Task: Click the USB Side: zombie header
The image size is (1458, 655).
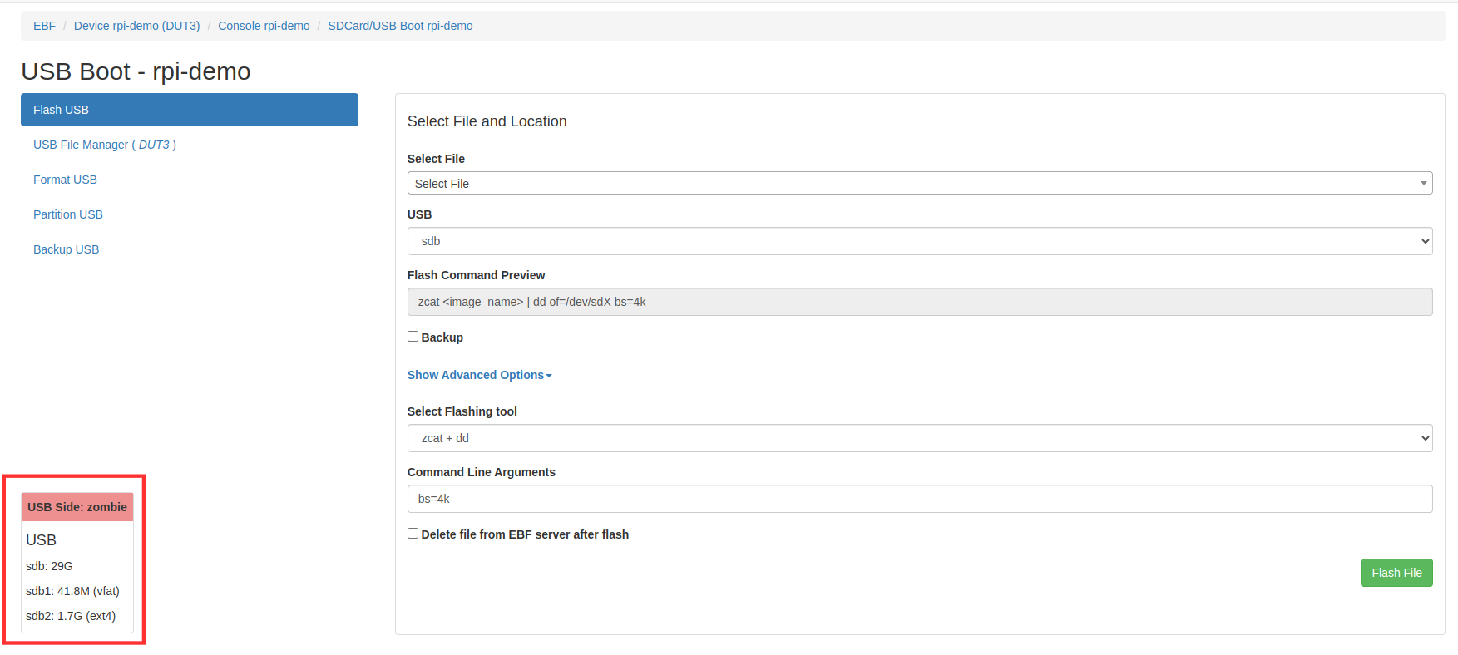Action: (x=77, y=507)
